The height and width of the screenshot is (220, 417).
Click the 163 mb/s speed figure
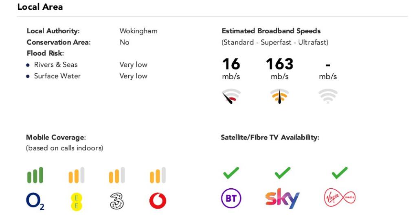click(279, 64)
